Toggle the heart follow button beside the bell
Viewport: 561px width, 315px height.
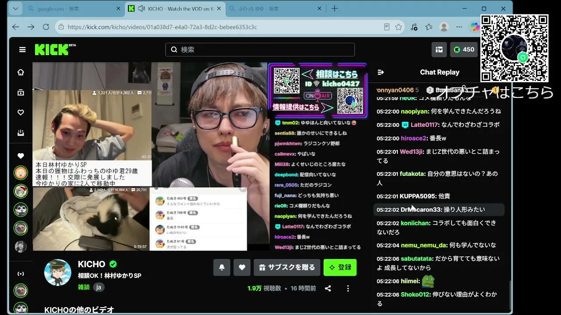(x=242, y=267)
